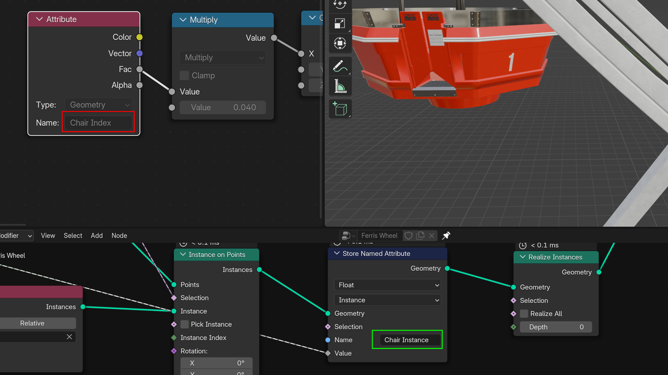668x375 pixels.
Task: Enable the Pick Instance checkbox
Action: pos(185,324)
